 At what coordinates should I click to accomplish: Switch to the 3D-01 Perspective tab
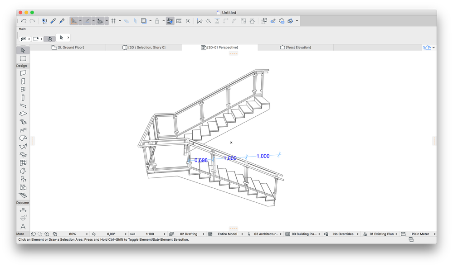pos(219,47)
